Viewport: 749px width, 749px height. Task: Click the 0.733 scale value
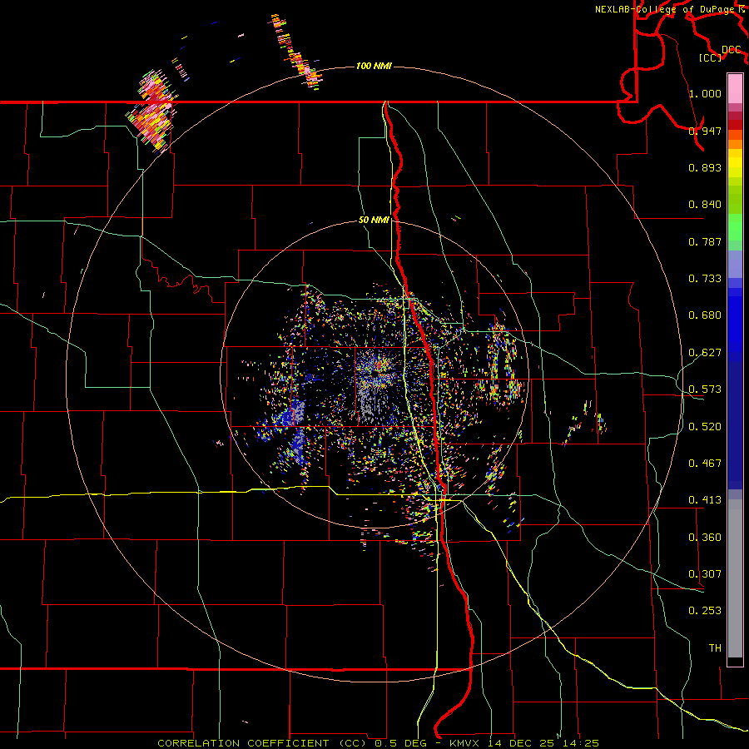click(x=705, y=279)
